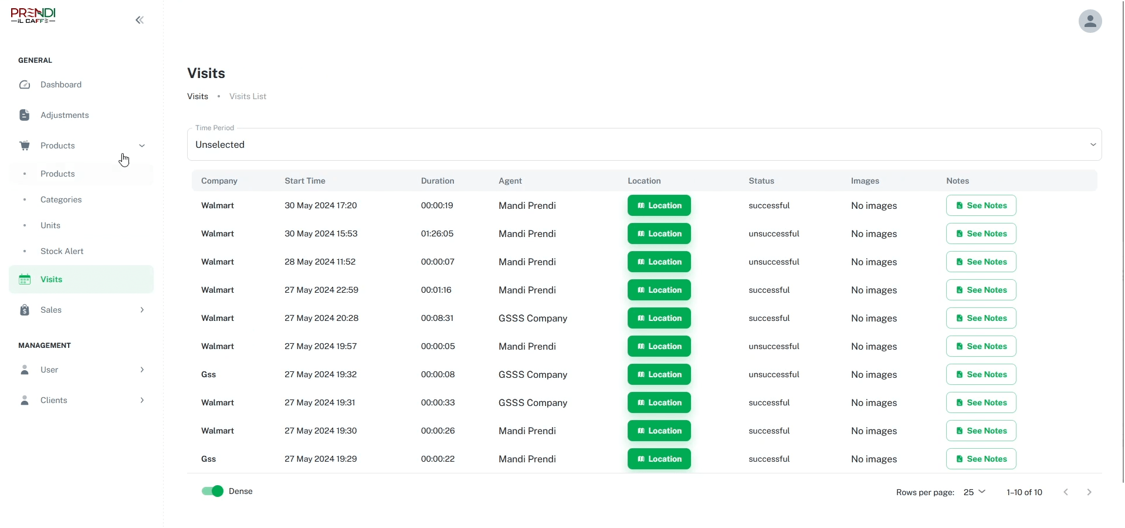1125x528 pixels.
Task: Click Location for 27 May 19:30 visit
Action: pos(659,431)
